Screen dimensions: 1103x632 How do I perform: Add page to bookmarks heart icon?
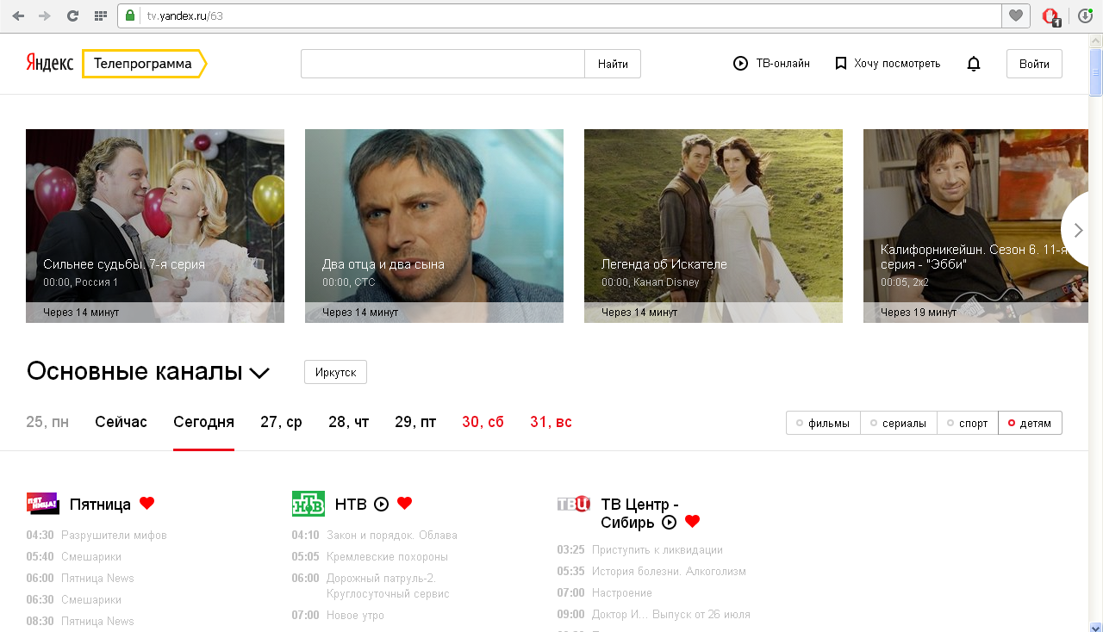click(1016, 15)
